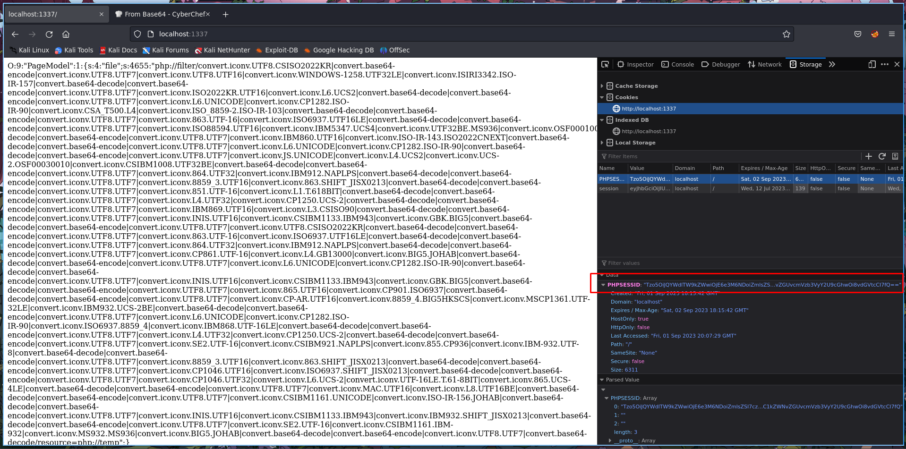Switch to the Network tab

pyautogui.click(x=765, y=64)
